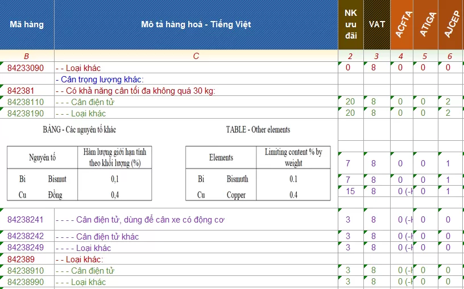
Task: Select NK ưu đãi value 3 in row 84238990
Action: tap(351, 281)
